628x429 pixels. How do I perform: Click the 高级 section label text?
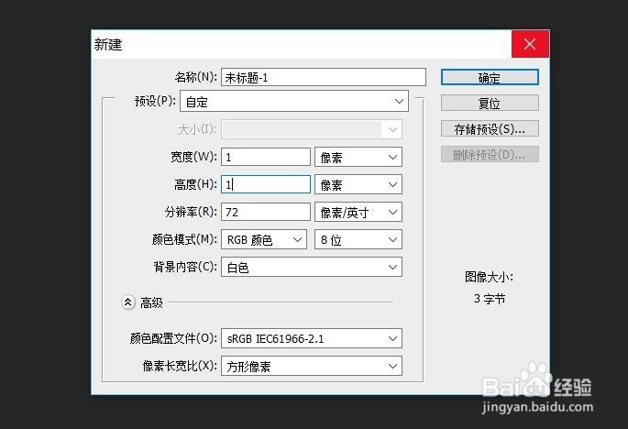coord(151,302)
